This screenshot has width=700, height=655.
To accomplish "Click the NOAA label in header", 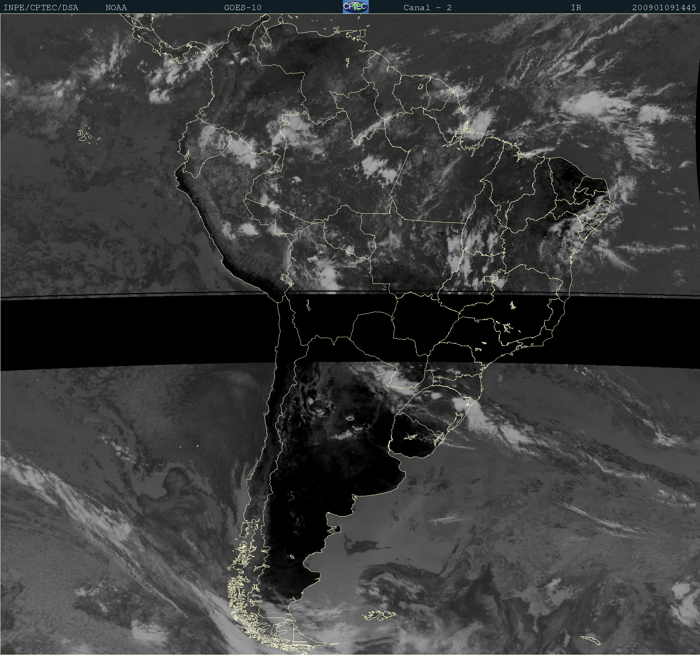I will [116, 7].
